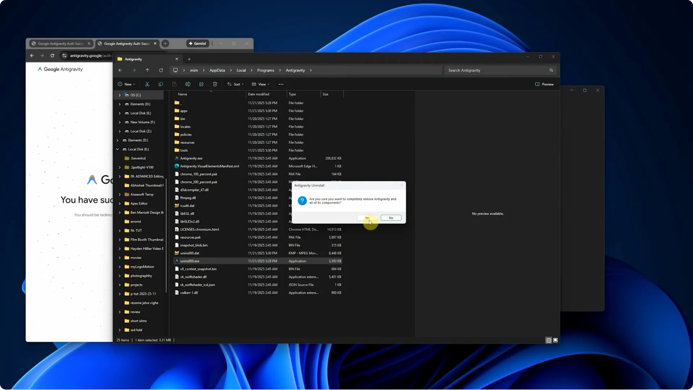Click No in Antigravity Uninstall dialog
This screenshot has width=693, height=390.
[x=391, y=218]
